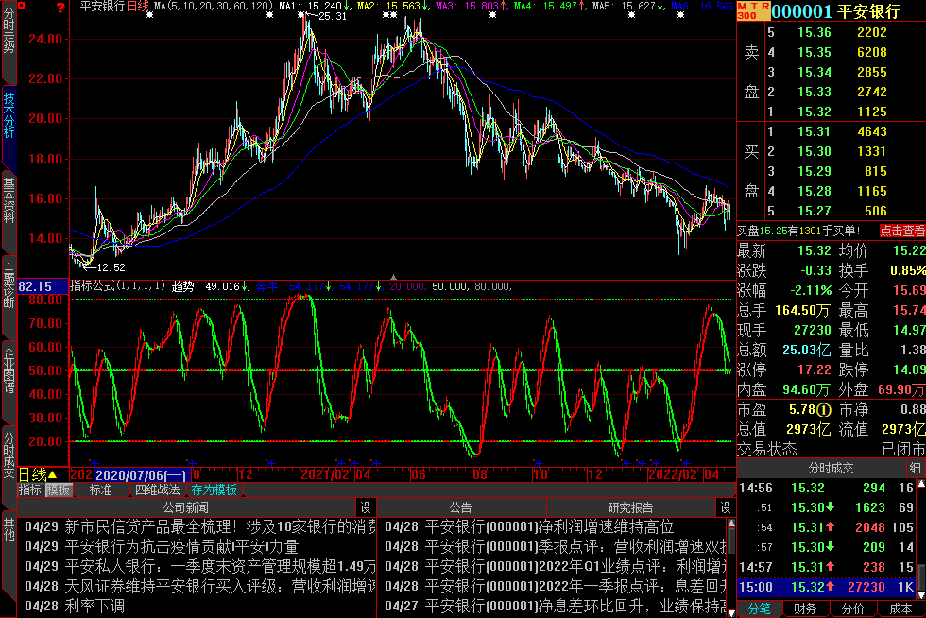Switch to the 研究报告 tab

631,507
